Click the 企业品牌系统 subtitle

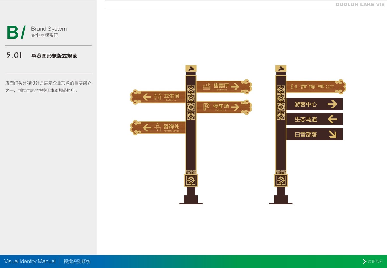coord(45,35)
